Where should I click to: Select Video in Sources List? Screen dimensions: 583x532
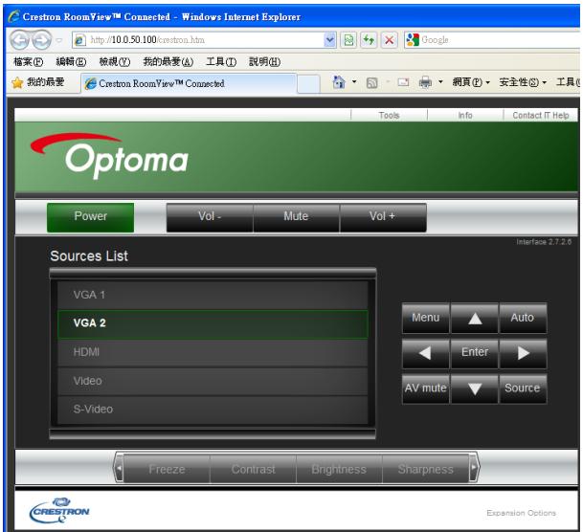pyautogui.click(x=213, y=381)
